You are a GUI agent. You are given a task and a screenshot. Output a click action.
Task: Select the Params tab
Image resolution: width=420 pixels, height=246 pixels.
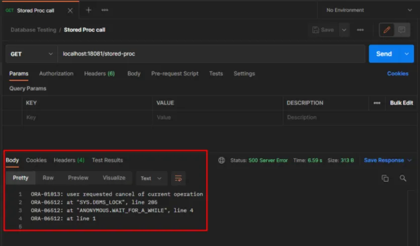pyautogui.click(x=19, y=73)
